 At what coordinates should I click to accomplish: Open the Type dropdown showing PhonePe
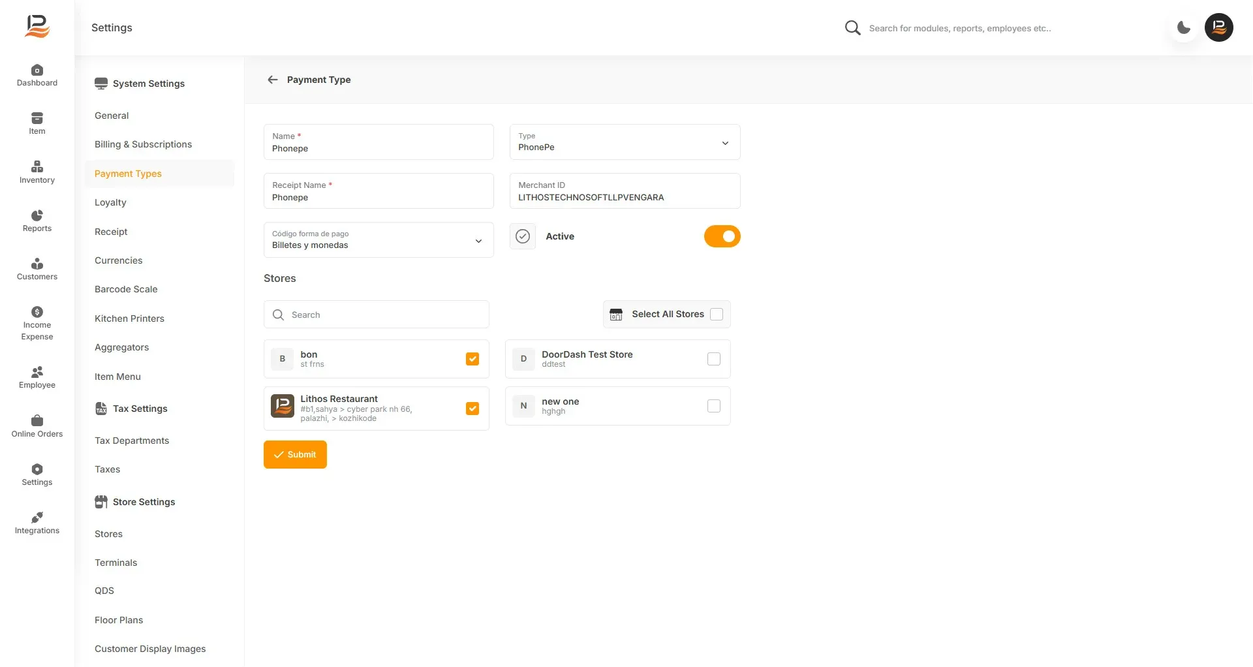pos(625,142)
